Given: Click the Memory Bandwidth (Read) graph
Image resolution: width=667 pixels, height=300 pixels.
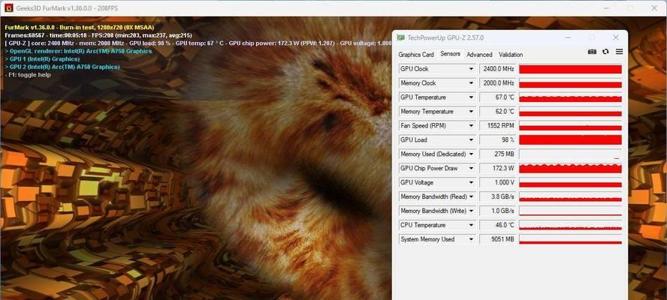Looking at the screenshot, I should tap(570, 196).
